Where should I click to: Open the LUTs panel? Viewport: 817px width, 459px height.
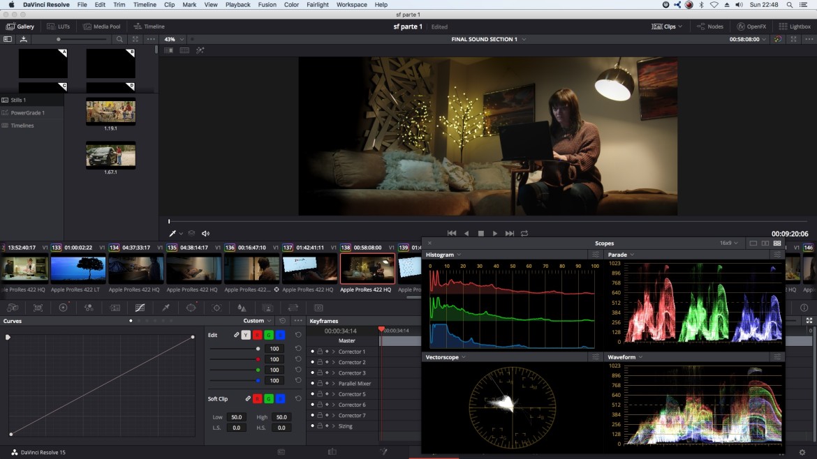coord(59,27)
